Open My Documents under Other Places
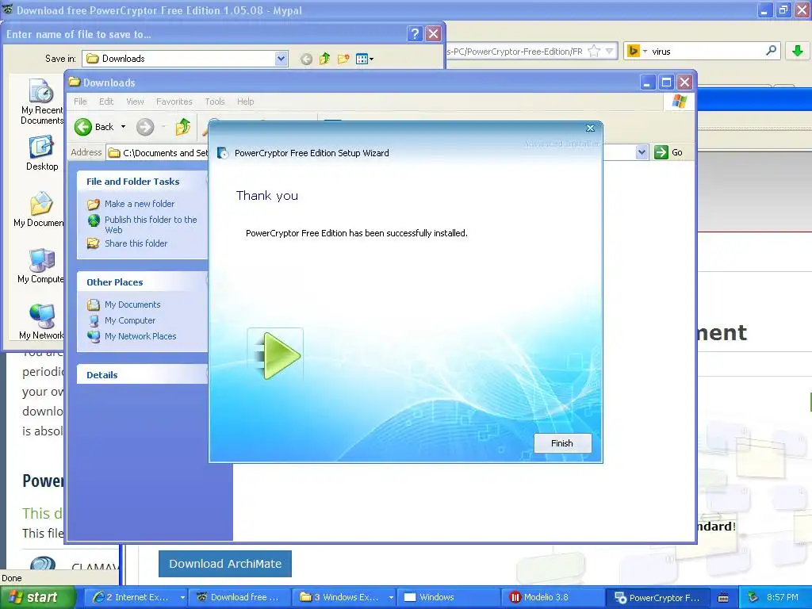 click(x=132, y=304)
